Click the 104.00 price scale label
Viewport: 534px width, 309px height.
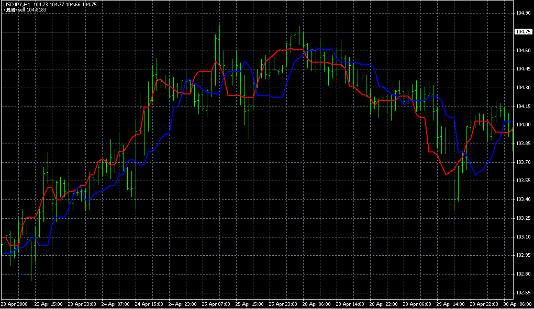[x=523, y=125]
